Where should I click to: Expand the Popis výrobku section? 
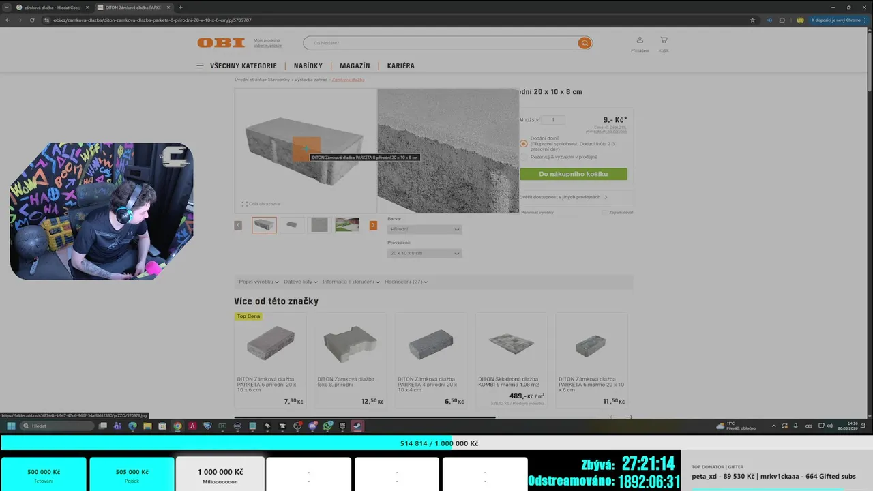click(258, 282)
